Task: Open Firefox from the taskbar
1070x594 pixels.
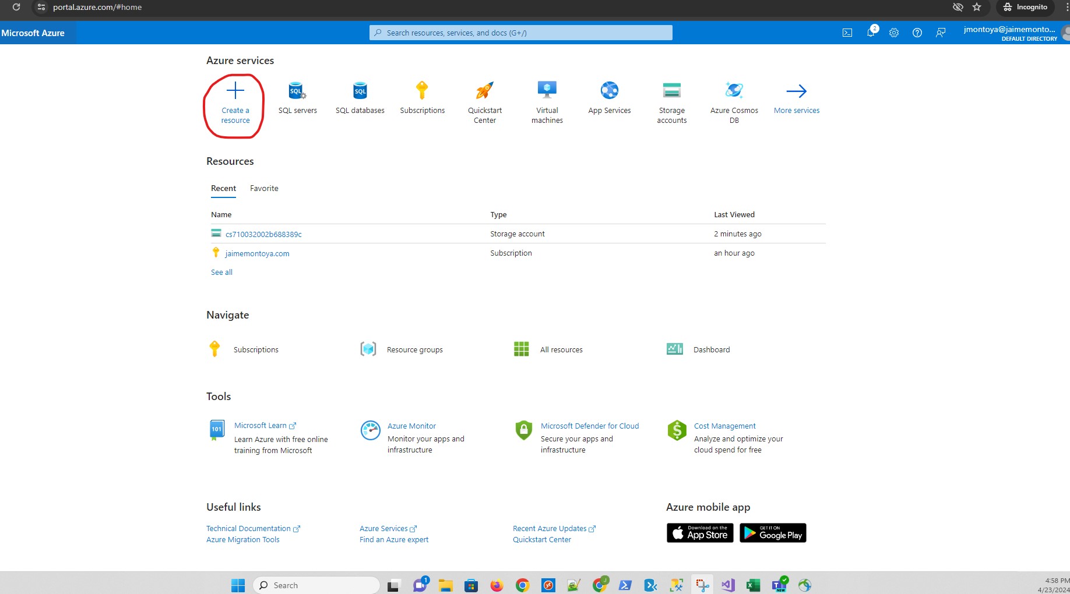Action: [497, 585]
